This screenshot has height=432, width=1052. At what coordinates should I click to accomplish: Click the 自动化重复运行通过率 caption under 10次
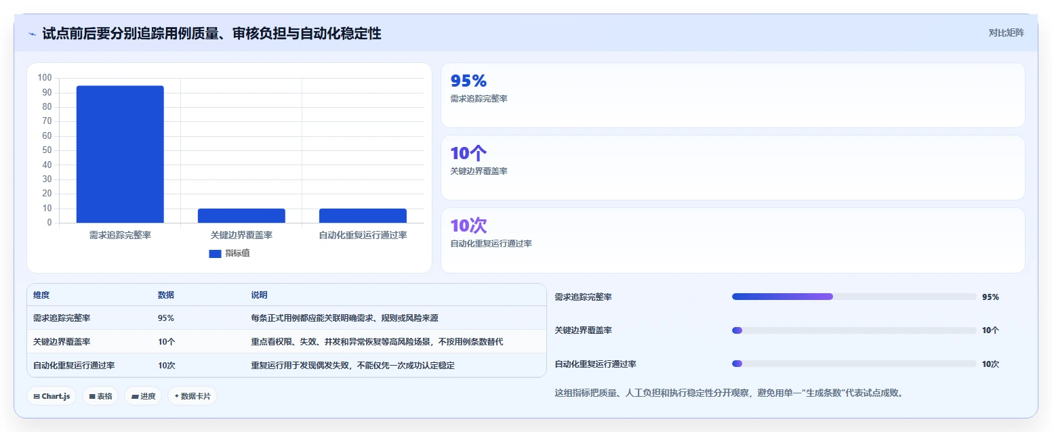click(491, 244)
